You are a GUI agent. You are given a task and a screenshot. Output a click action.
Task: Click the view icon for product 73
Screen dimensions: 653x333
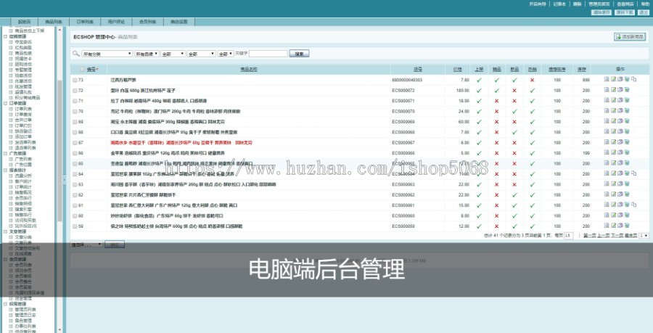coord(607,79)
